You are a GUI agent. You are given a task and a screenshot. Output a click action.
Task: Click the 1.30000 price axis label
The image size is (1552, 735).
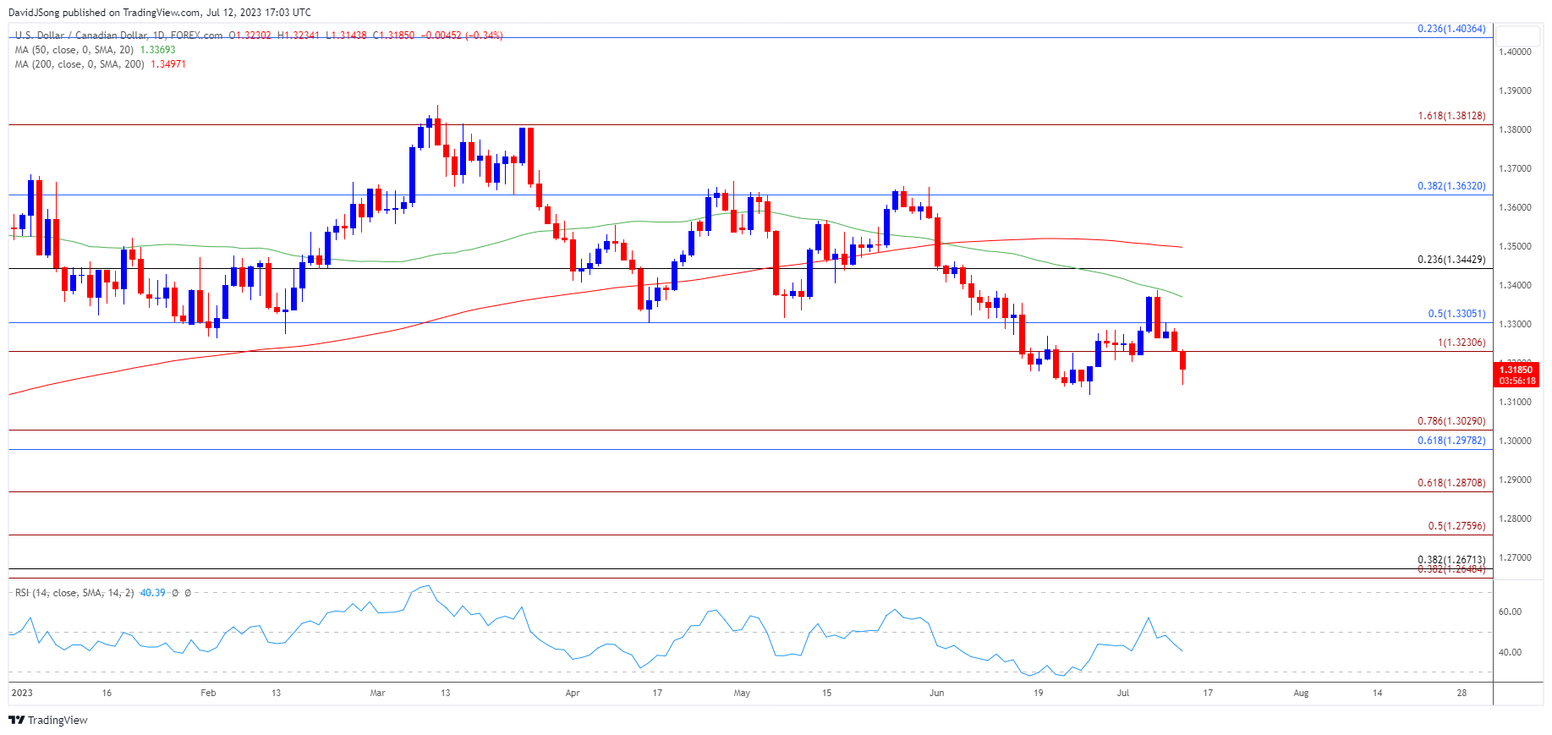tap(1515, 441)
